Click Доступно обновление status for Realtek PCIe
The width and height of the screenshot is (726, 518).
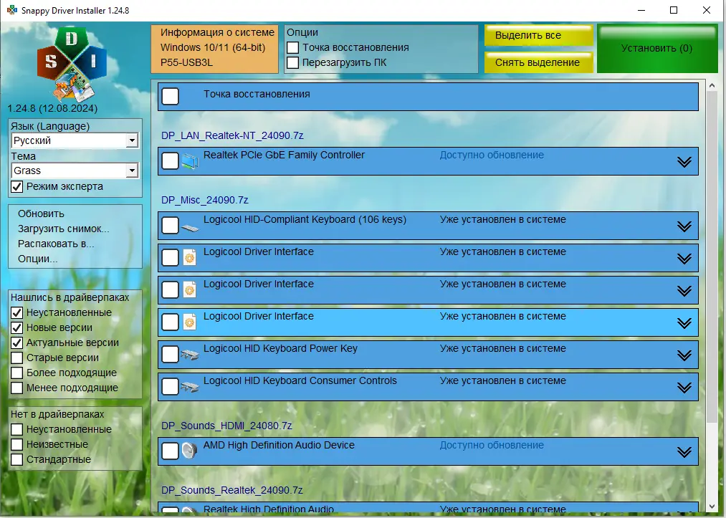(x=492, y=155)
